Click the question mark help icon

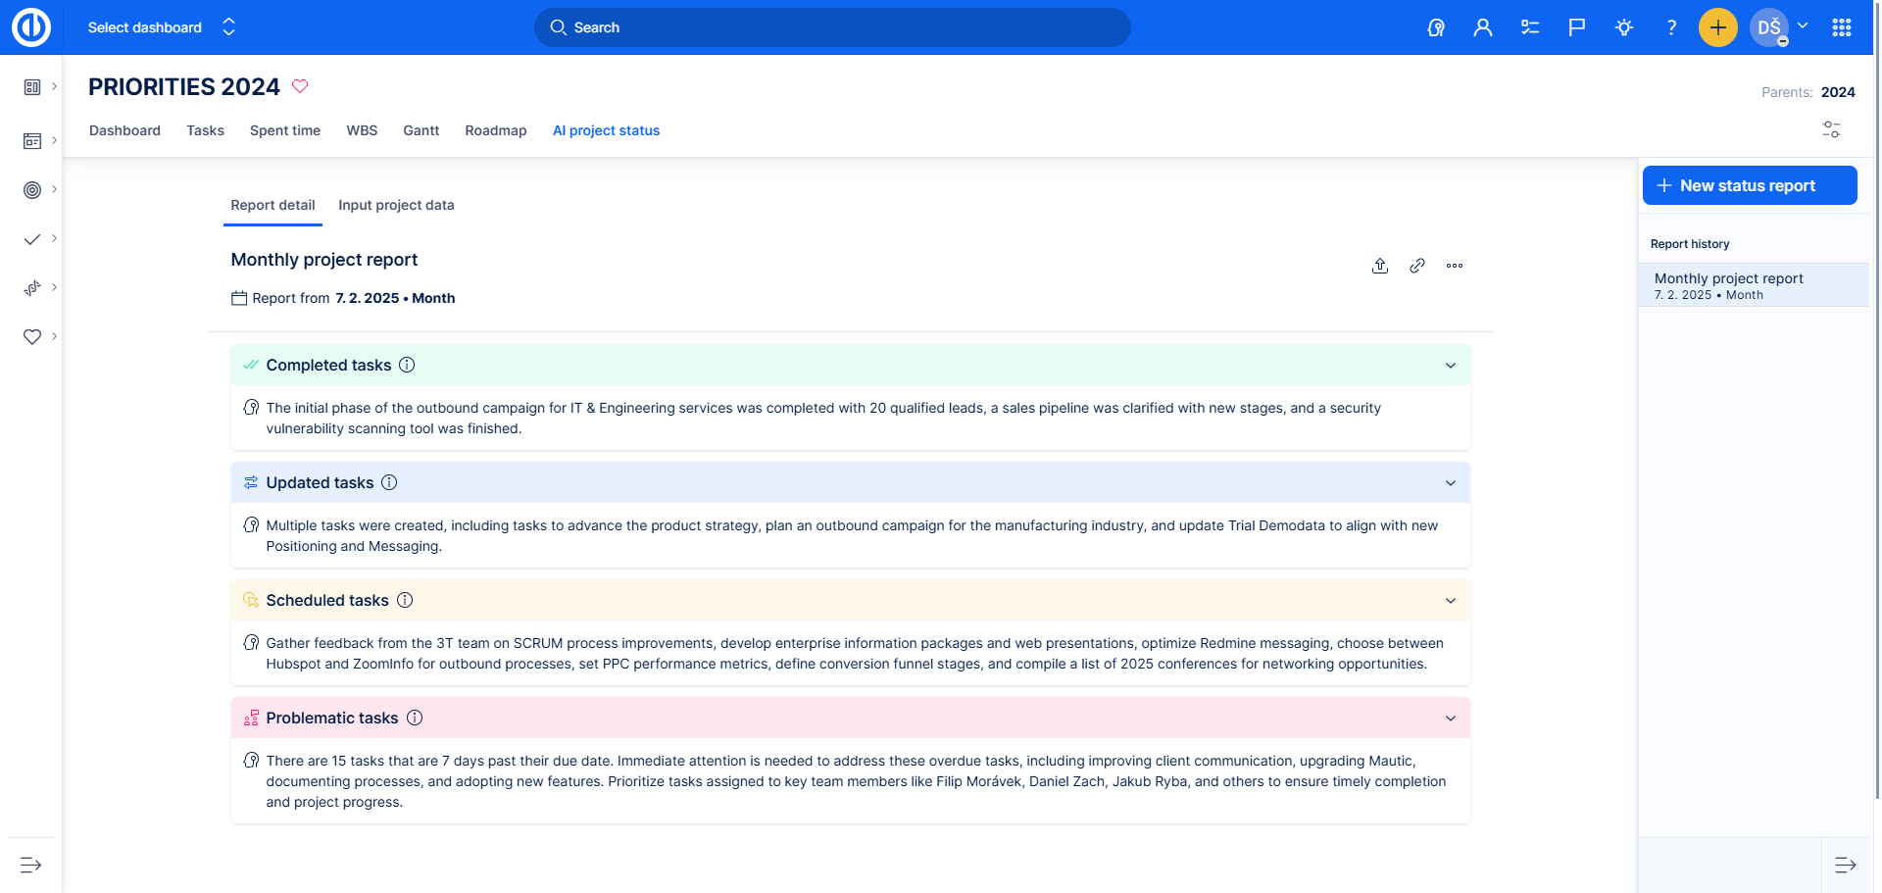point(1671,27)
